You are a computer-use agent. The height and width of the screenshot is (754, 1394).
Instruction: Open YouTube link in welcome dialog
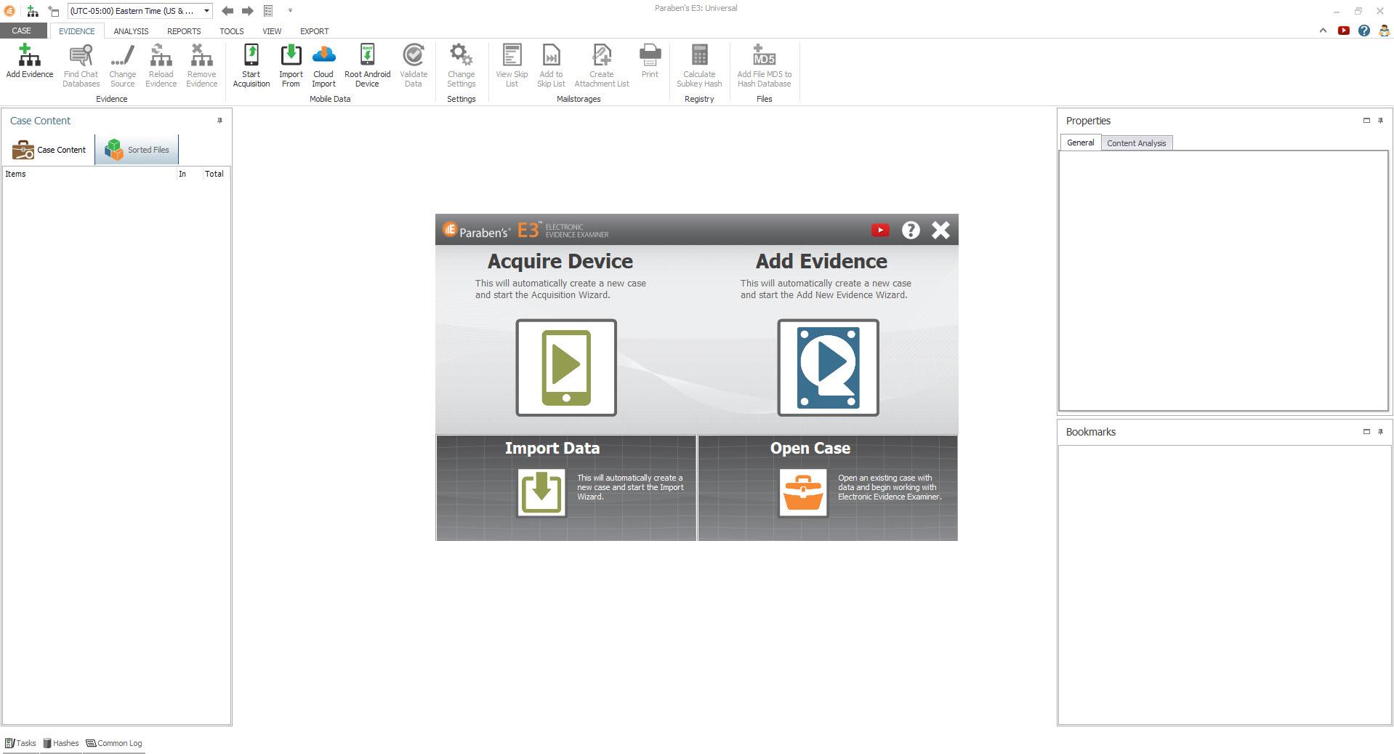click(x=880, y=230)
